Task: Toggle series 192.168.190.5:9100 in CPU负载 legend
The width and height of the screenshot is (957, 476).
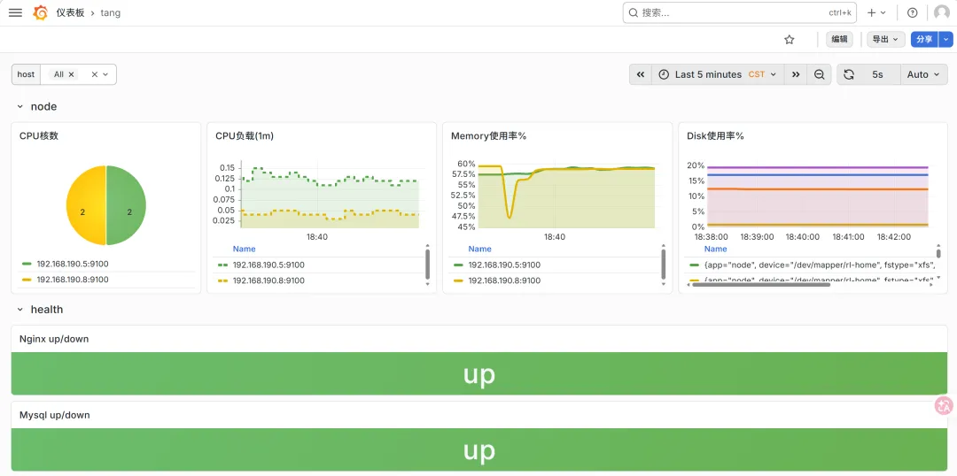Action: pos(268,265)
